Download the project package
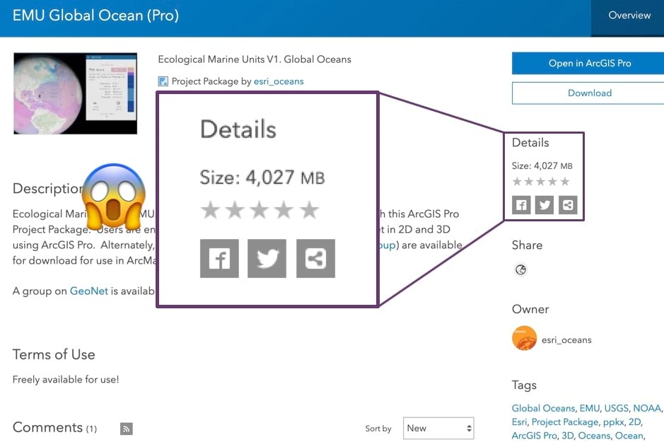The width and height of the screenshot is (664, 442). tap(590, 93)
